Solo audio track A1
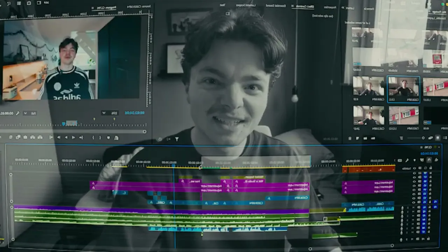 click(407, 208)
